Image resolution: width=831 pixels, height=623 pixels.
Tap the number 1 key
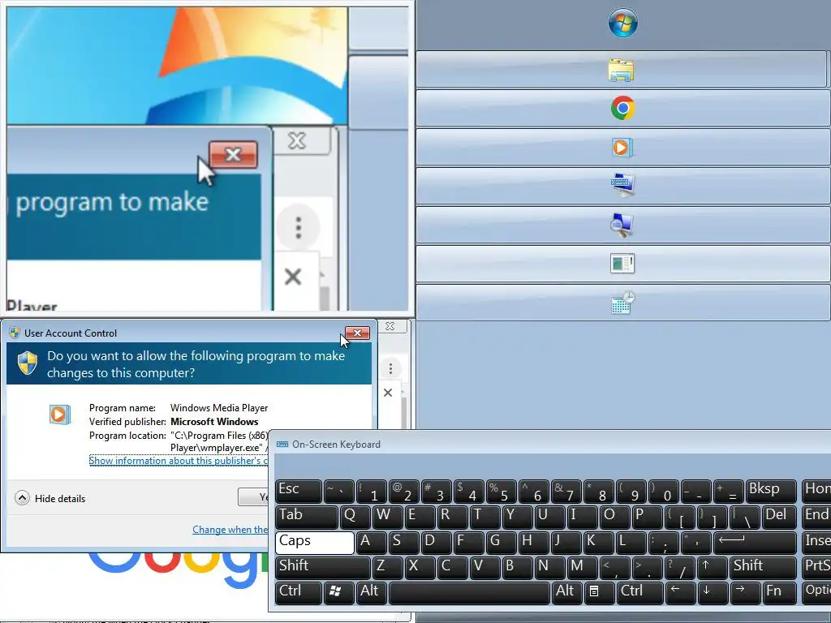point(371,491)
